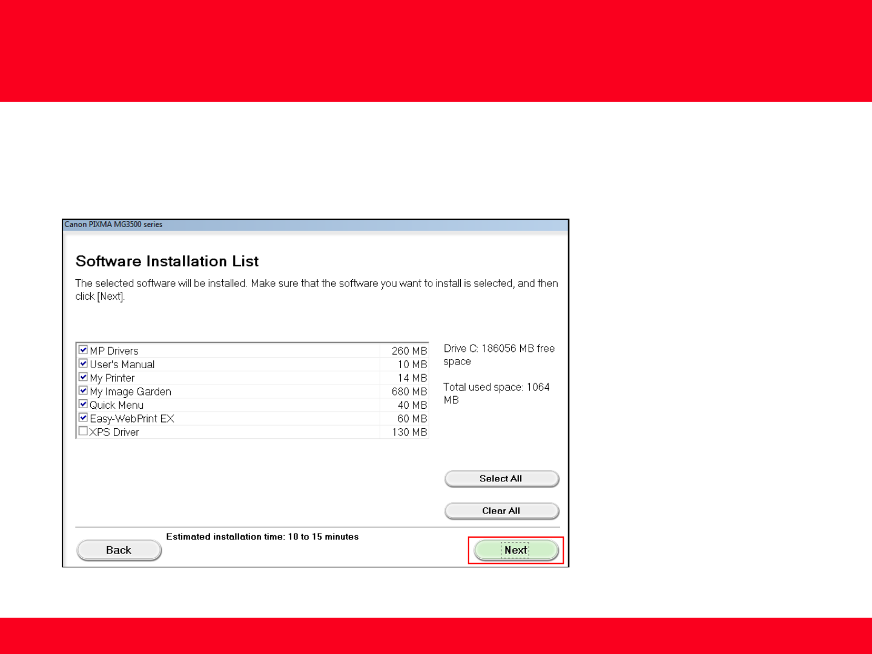
Task: Uncheck the User's Manual checkbox
Action: tap(83, 363)
